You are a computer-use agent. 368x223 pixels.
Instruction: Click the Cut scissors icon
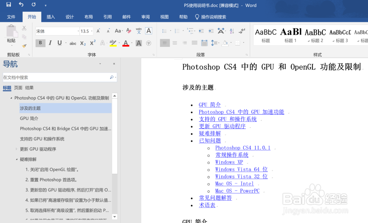(24, 28)
